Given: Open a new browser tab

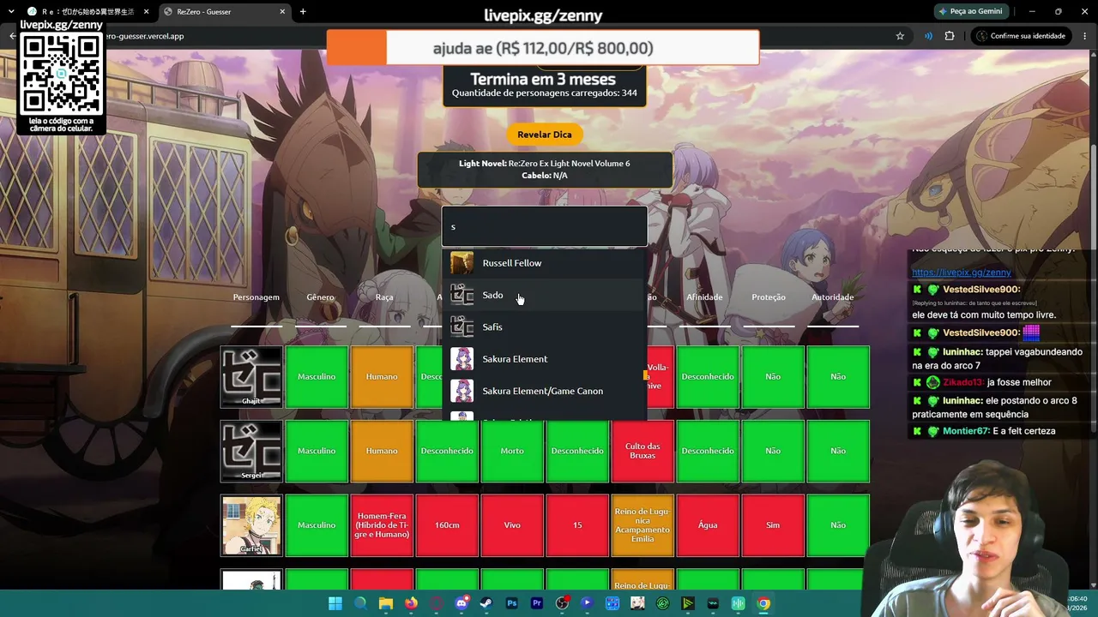Looking at the screenshot, I should tap(303, 12).
